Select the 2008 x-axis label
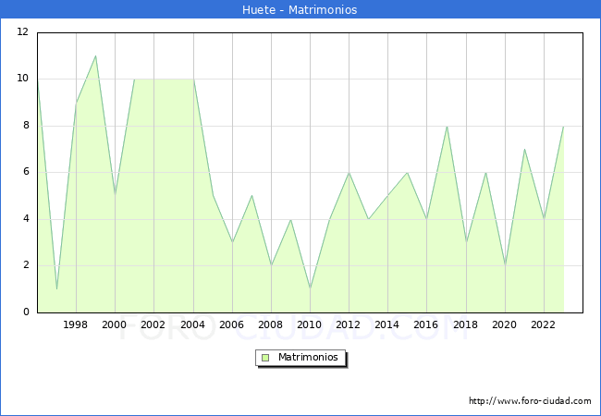Image resolution: width=601 pixels, height=416 pixels. 271,324
